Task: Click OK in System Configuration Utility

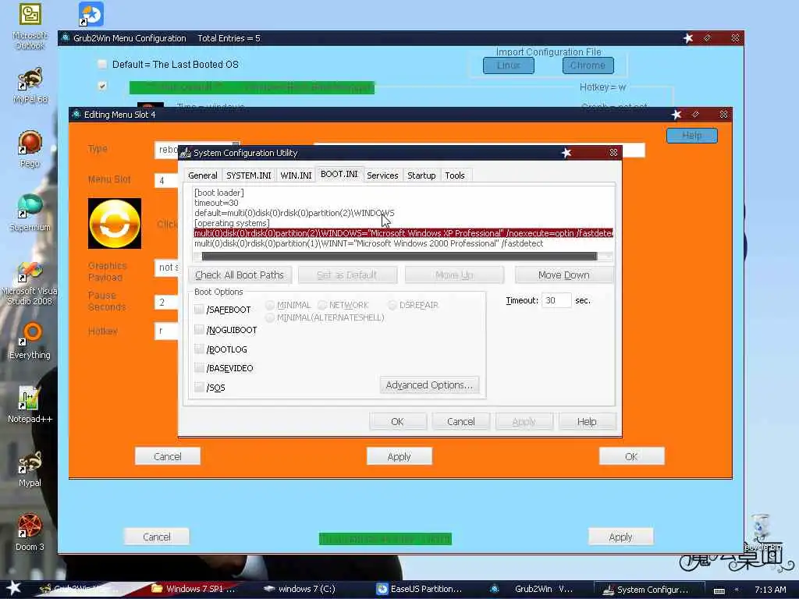Action: (397, 422)
